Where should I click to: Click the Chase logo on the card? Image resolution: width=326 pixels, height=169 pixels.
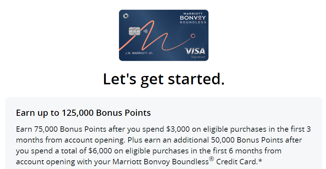tap(126, 15)
